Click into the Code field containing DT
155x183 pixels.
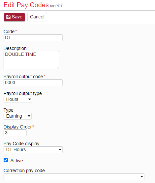[33, 37]
